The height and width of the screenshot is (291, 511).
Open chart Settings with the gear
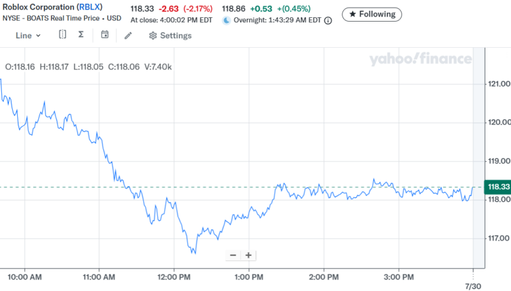pos(170,36)
